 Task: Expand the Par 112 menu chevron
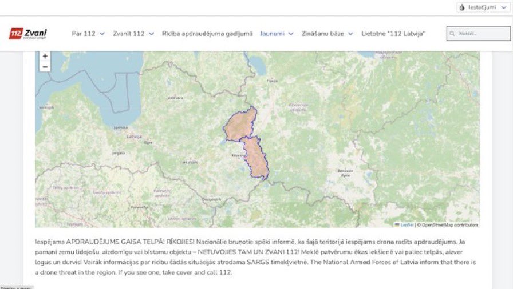click(x=102, y=34)
